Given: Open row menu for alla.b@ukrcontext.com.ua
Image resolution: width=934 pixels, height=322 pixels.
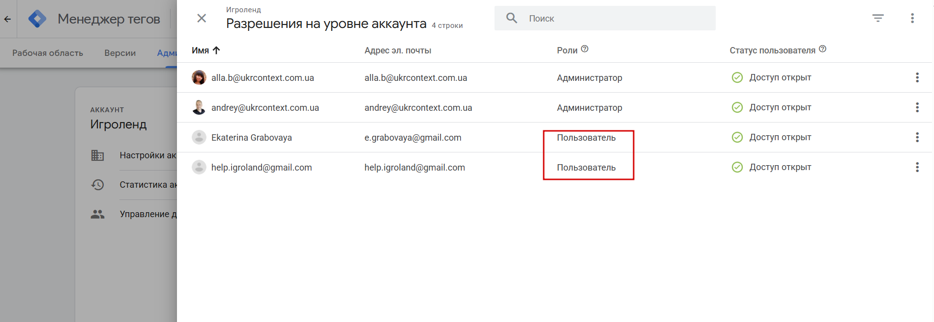Looking at the screenshot, I should pos(917,77).
